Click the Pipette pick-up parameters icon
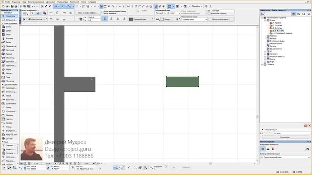312x175 pixels. coord(46,6)
